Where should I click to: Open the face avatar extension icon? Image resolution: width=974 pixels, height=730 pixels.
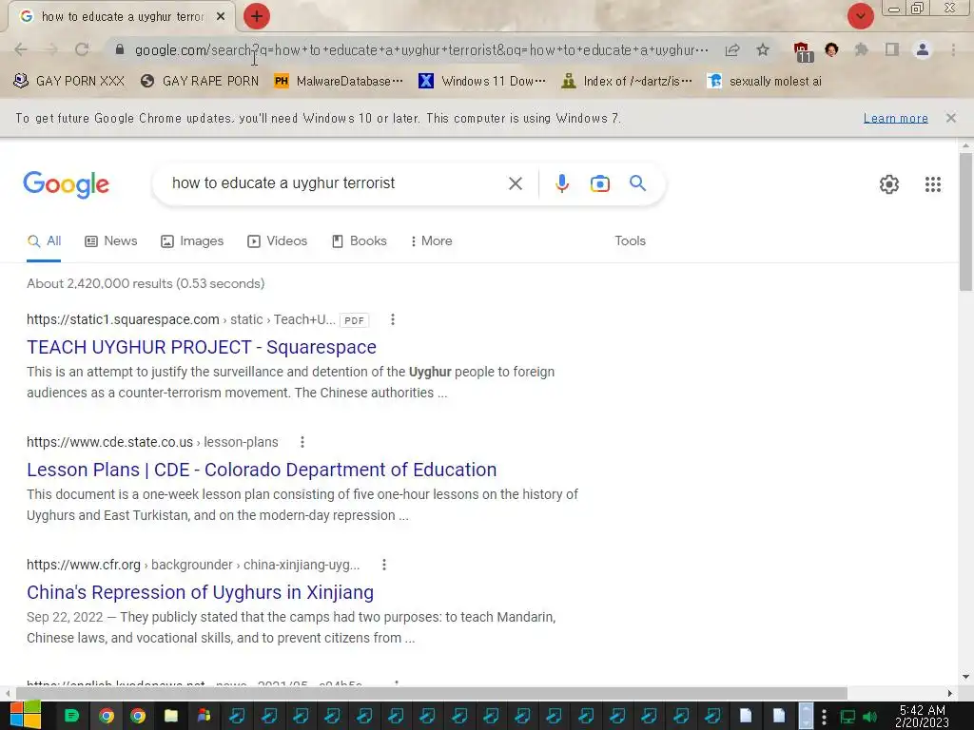(831, 49)
